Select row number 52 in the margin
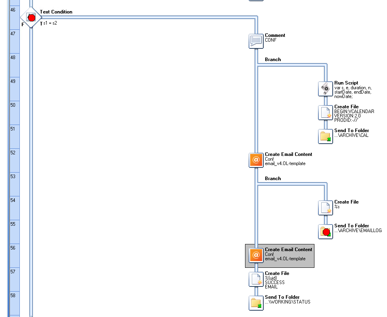 point(13,152)
